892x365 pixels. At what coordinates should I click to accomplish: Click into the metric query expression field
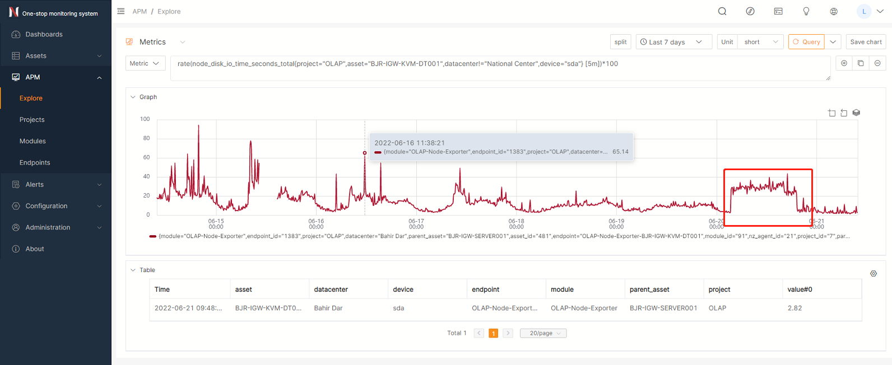499,68
